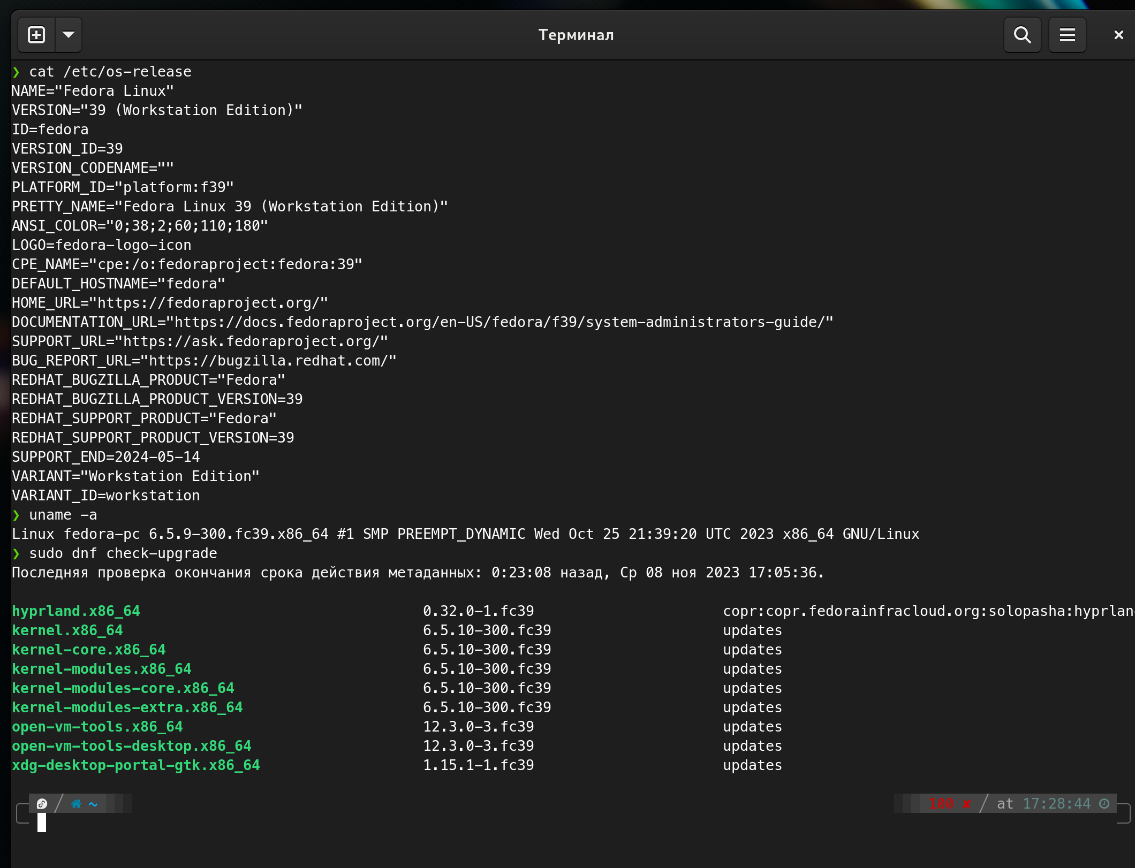Screen dimensions: 1135x868
Task: Click the REDHAT_SUPPORT_PRODUCT_VERSION=39 line
Action: click(153, 438)
